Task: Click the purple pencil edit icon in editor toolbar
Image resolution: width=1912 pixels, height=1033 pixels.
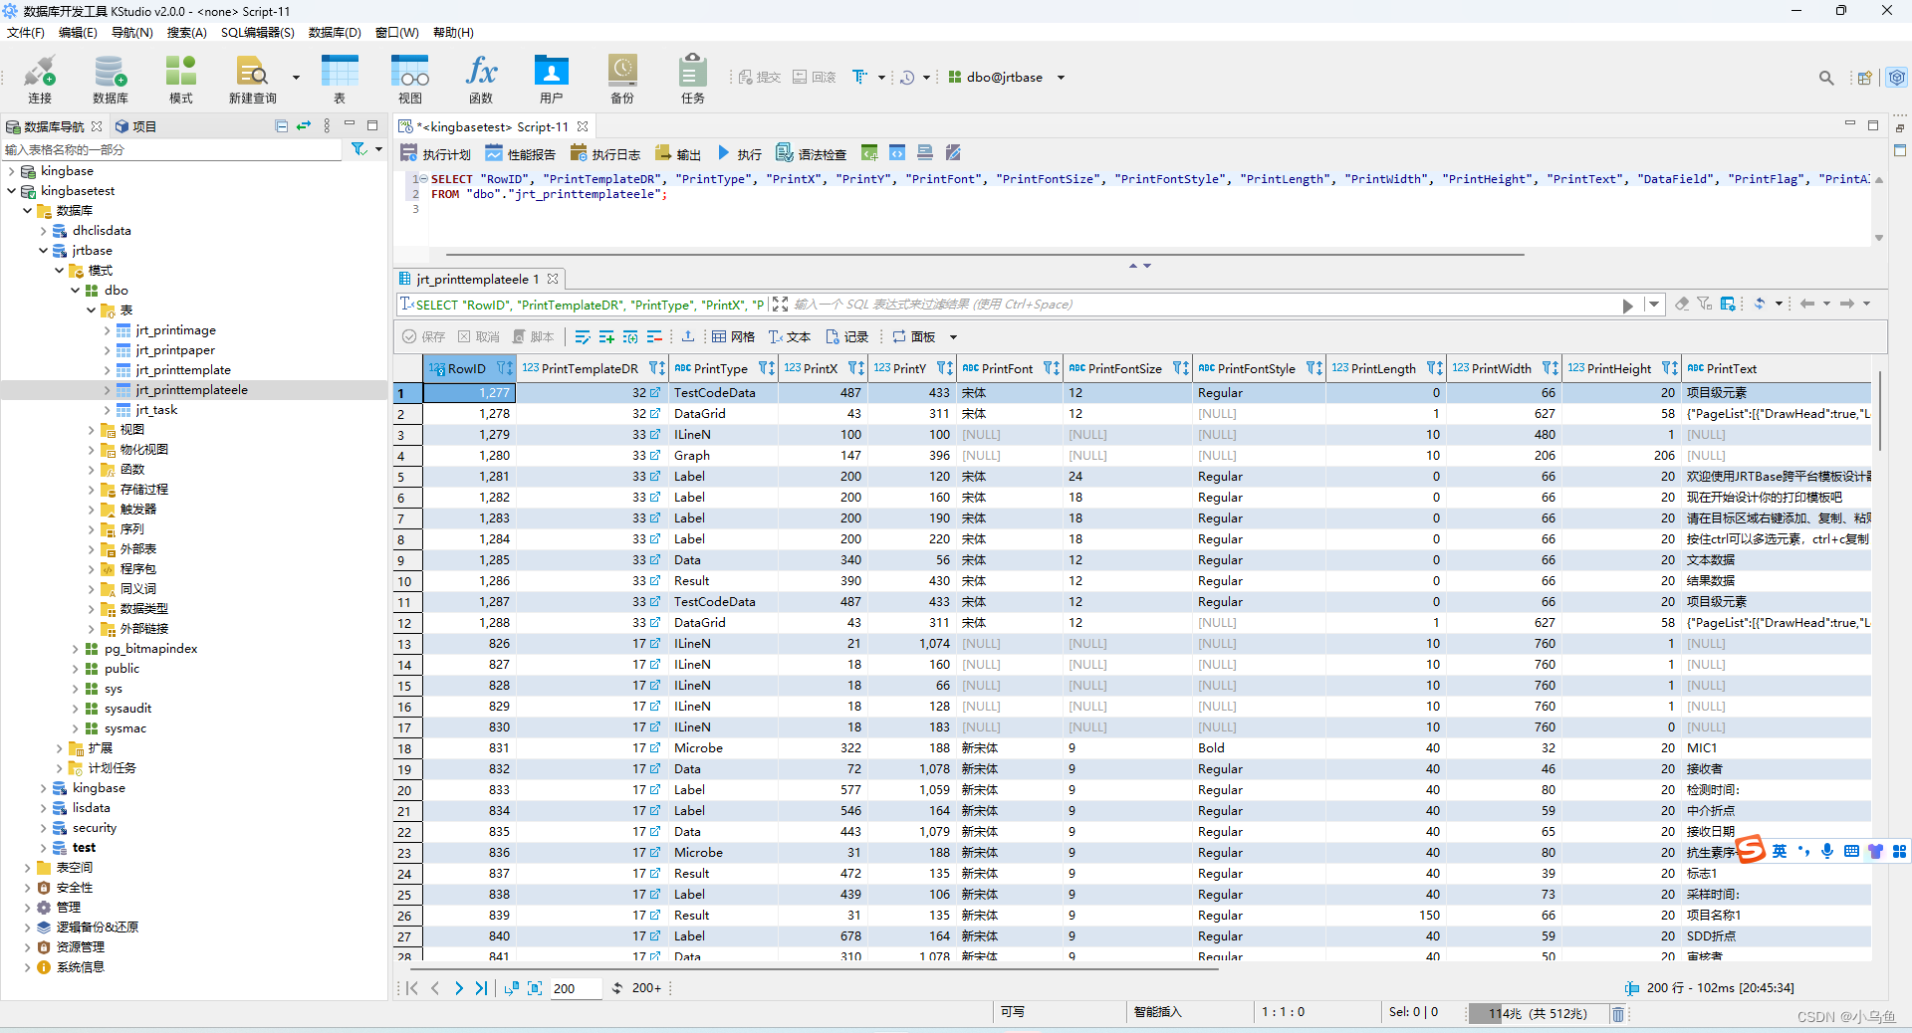Action: tap(953, 153)
